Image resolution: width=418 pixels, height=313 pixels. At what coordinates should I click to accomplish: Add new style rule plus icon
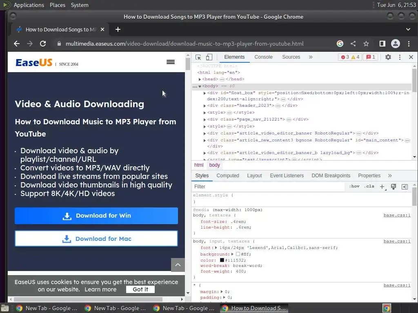pos(382,187)
